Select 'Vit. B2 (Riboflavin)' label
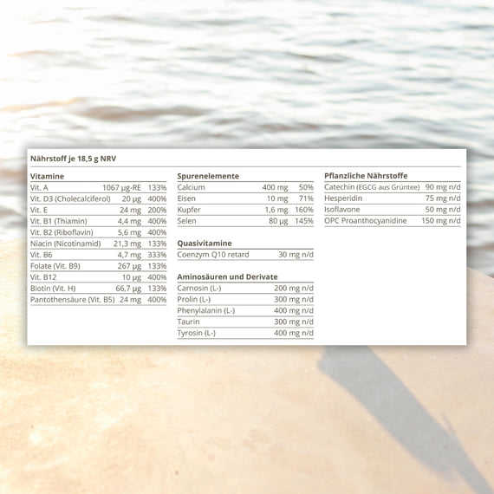The height and width of the screenshot is (494, 494). tap(62, 232)
